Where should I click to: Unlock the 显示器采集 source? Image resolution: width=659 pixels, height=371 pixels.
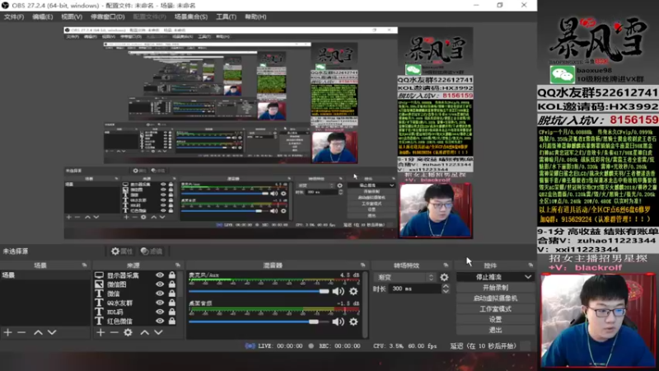tap(172, 275)
